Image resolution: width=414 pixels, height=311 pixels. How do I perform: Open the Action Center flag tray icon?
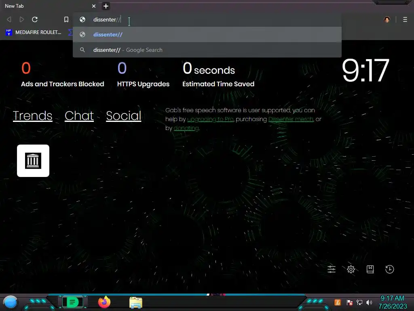tap(350, 302)
